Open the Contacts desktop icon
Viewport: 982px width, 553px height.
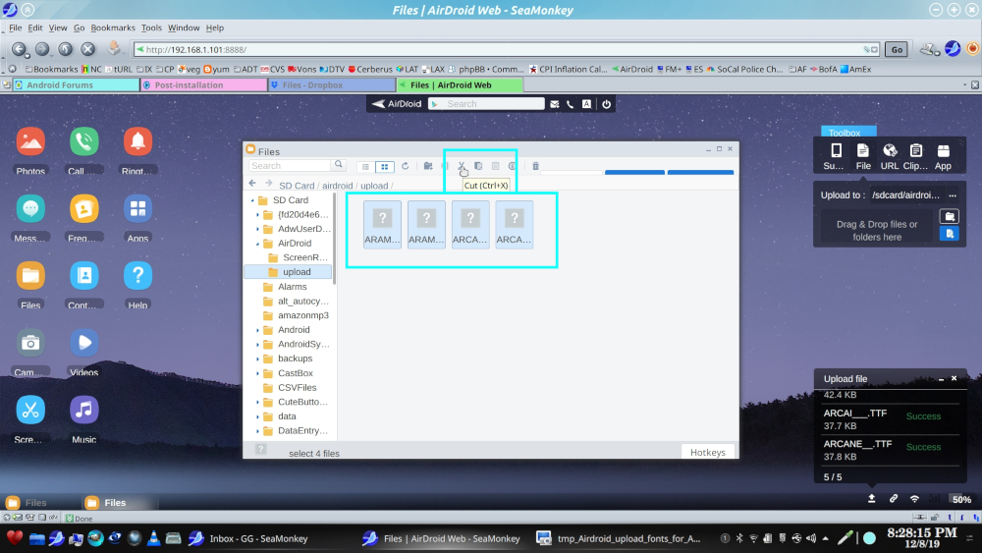coord(83,276)
